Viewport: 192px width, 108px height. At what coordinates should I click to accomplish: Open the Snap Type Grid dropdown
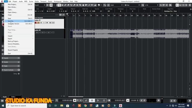tap(116, 5)
